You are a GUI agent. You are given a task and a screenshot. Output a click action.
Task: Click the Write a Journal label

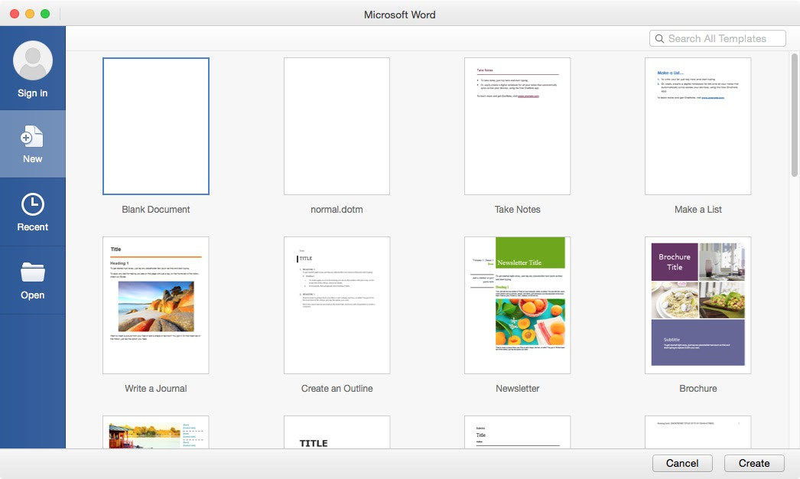(155, 389)
